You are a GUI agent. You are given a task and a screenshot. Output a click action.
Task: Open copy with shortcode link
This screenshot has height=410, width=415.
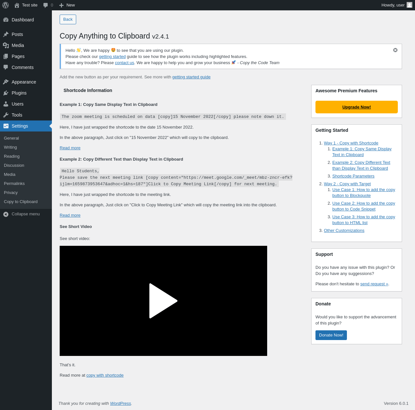[105, 375]
